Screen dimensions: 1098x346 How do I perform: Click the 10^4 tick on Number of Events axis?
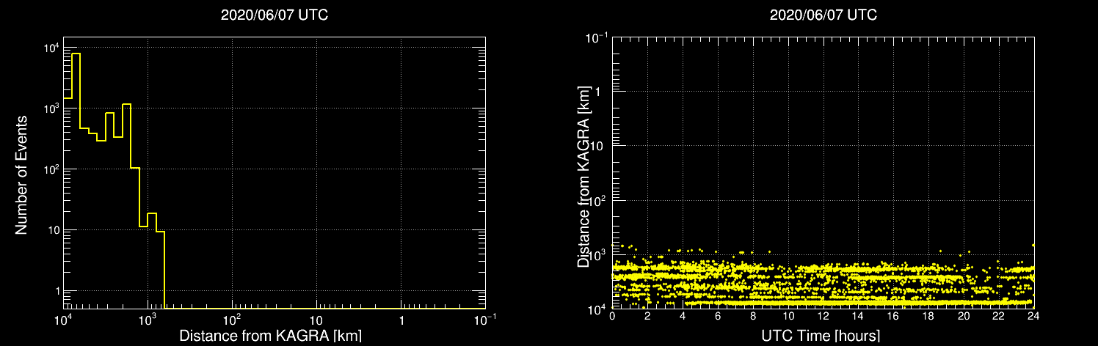[x=51, y=48]
